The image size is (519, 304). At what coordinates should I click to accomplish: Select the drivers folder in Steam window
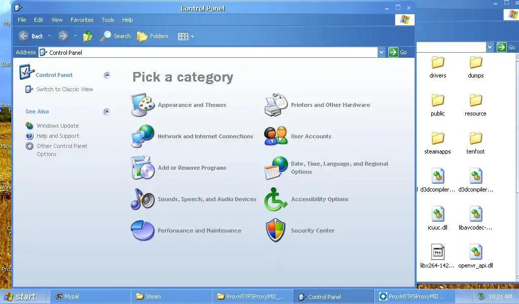pyautogui.click(x=437, y=67)
